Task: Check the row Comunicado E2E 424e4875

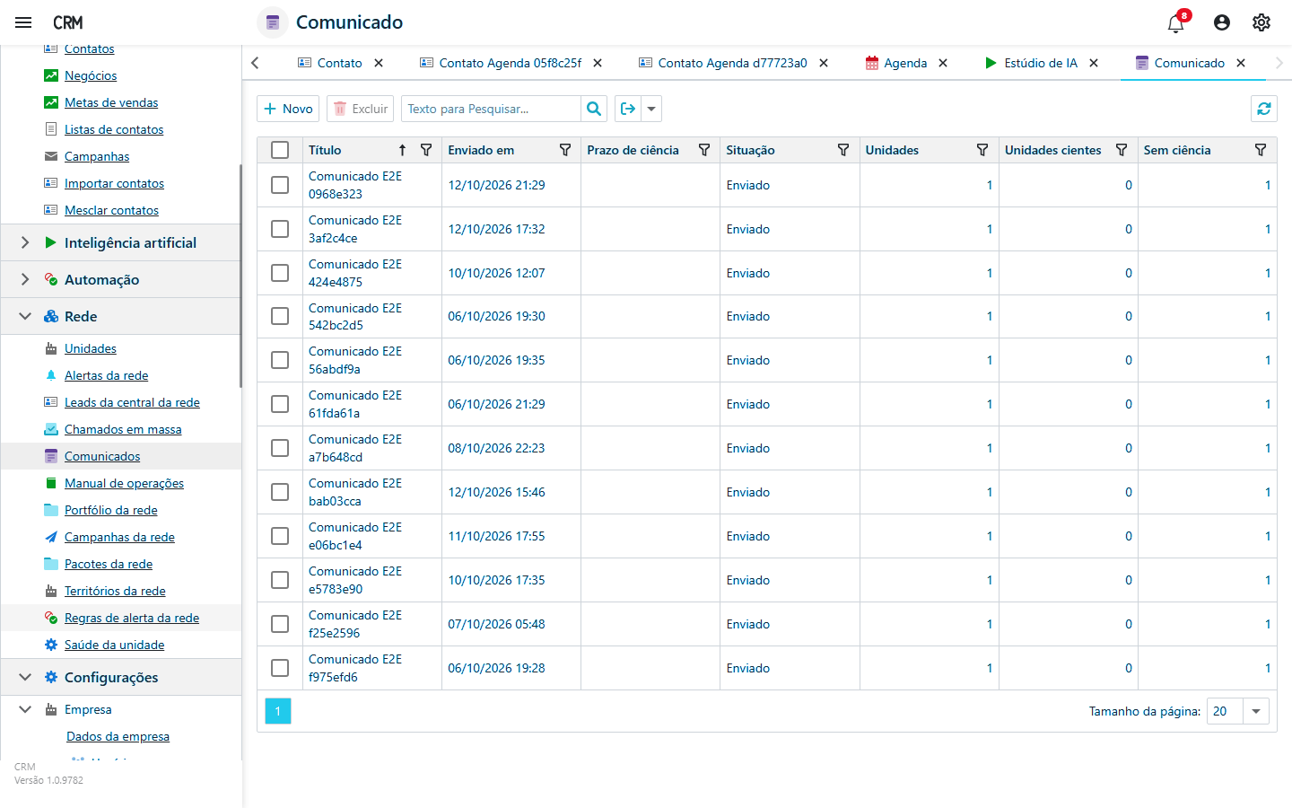Action: pos(280,273)
